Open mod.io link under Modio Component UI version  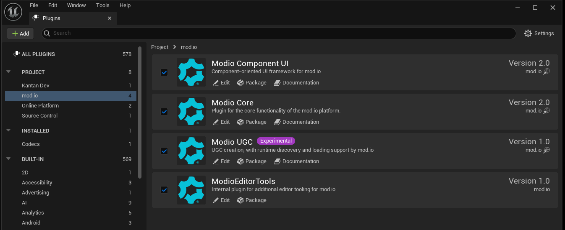534,72
